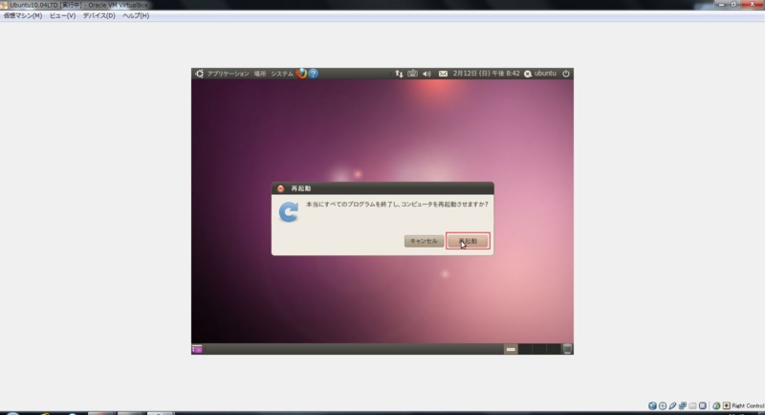Open the mail envelope messaging indicator
The width and height of the screenshot is (765, 415).
point(443,74)
